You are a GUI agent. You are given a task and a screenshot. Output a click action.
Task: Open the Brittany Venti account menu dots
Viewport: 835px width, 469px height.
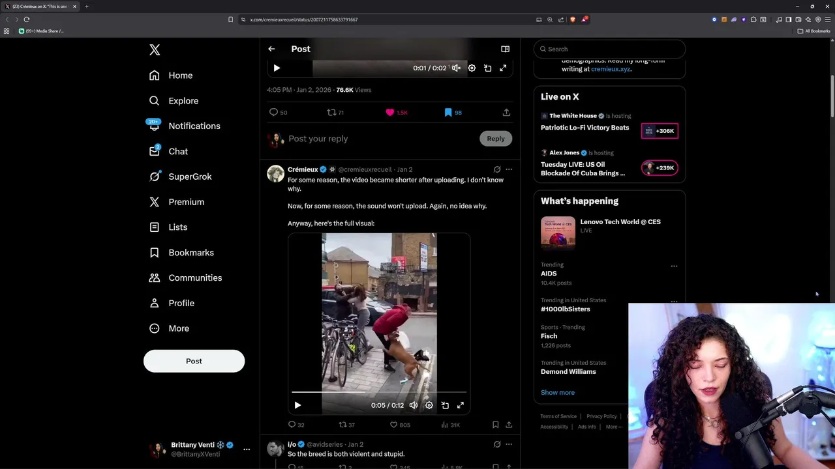[247, 449]
